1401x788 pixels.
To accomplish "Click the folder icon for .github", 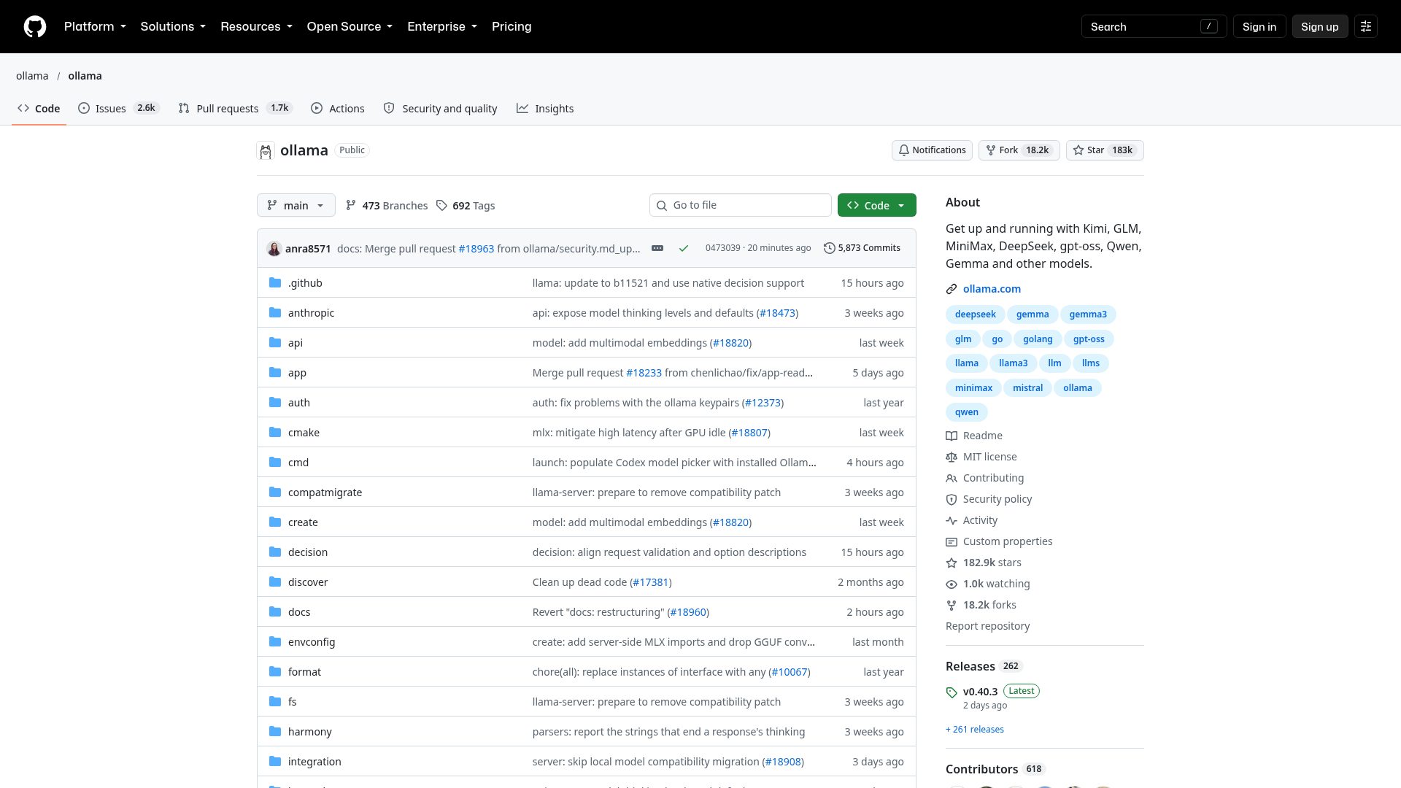I will (x=275, y=283).
